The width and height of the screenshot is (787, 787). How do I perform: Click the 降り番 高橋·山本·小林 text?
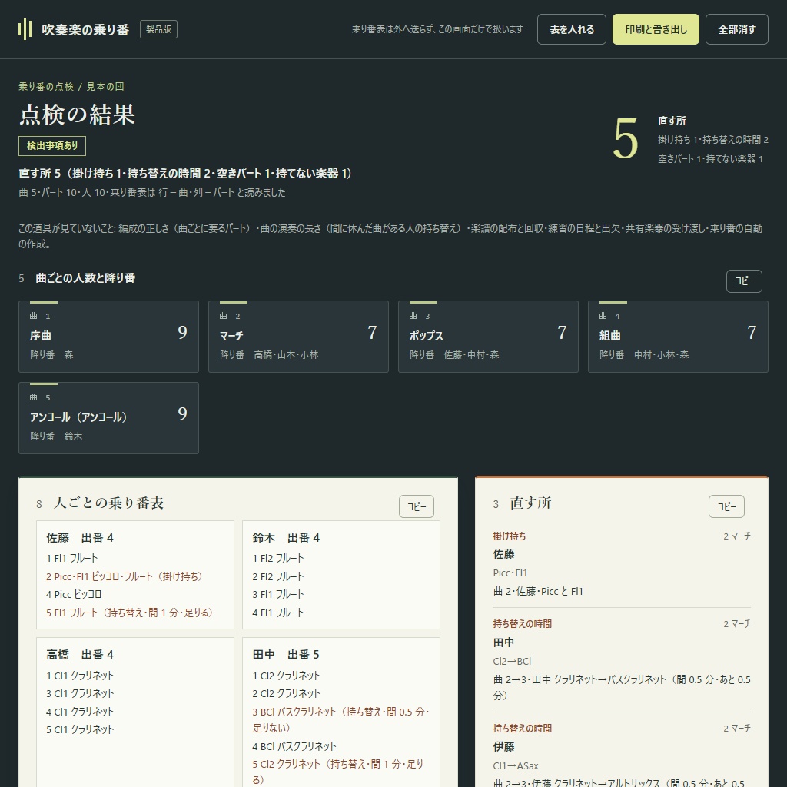[269, 355]
